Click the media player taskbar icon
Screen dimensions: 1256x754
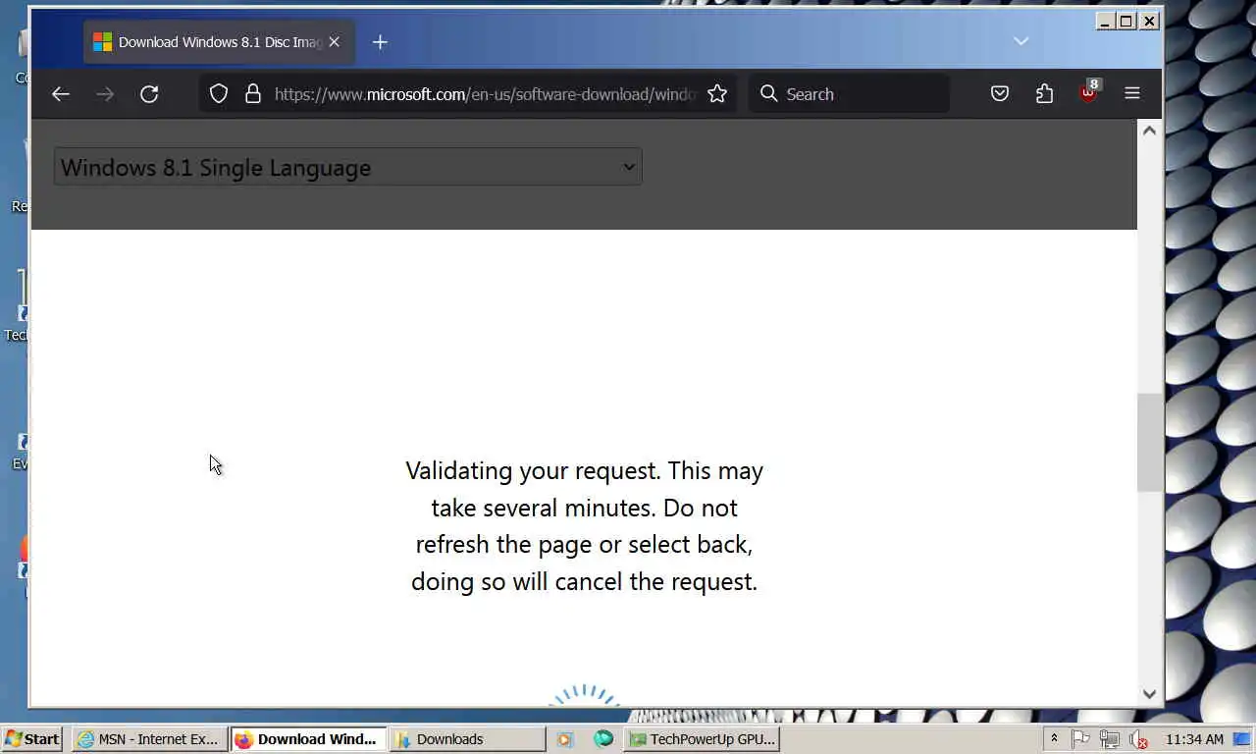pyautogui.click(x=564, y=739)
